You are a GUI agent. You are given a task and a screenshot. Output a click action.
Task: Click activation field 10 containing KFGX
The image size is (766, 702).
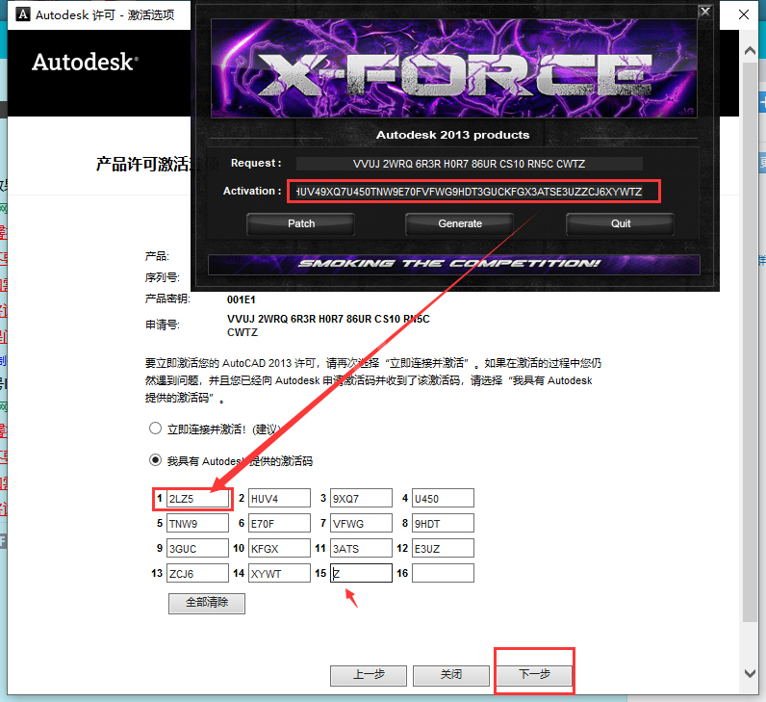(x=279, y=548)
